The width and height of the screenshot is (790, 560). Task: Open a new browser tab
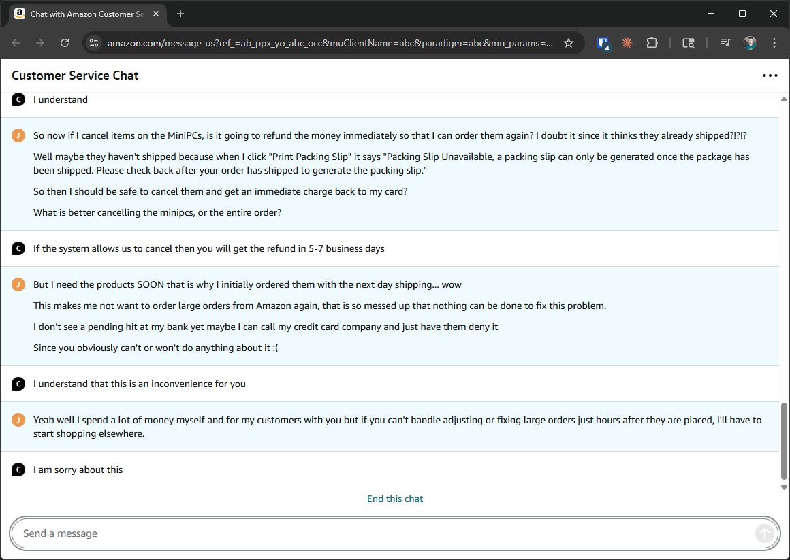pos(180,14)
